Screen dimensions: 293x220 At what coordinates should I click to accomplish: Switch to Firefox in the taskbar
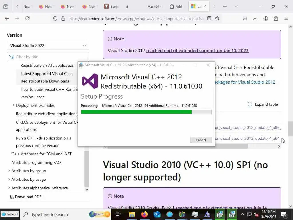(144, 214)
